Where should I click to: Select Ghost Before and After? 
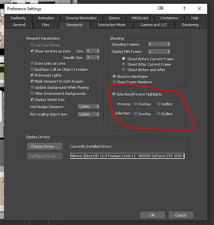pyautogui.click(x=123, y=69)
